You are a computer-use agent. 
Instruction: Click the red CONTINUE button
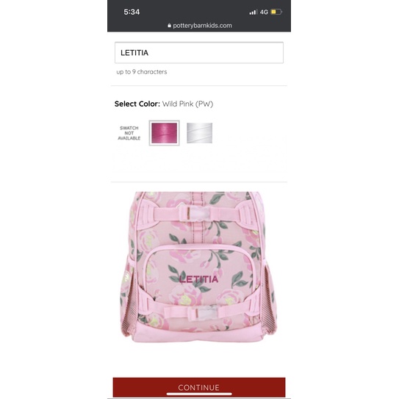click(199, 387)
